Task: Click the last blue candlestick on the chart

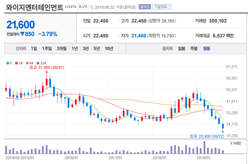Action: pyautogui.click(x=223, y=126)
